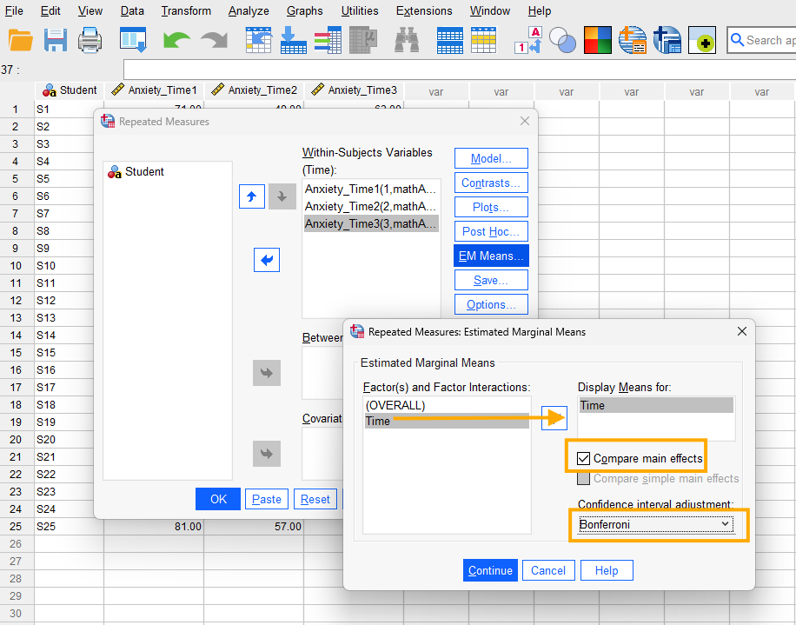Save the dataset using toolbar icon
Viewport: 796px width, 625px height.
[x=56, y=40]
